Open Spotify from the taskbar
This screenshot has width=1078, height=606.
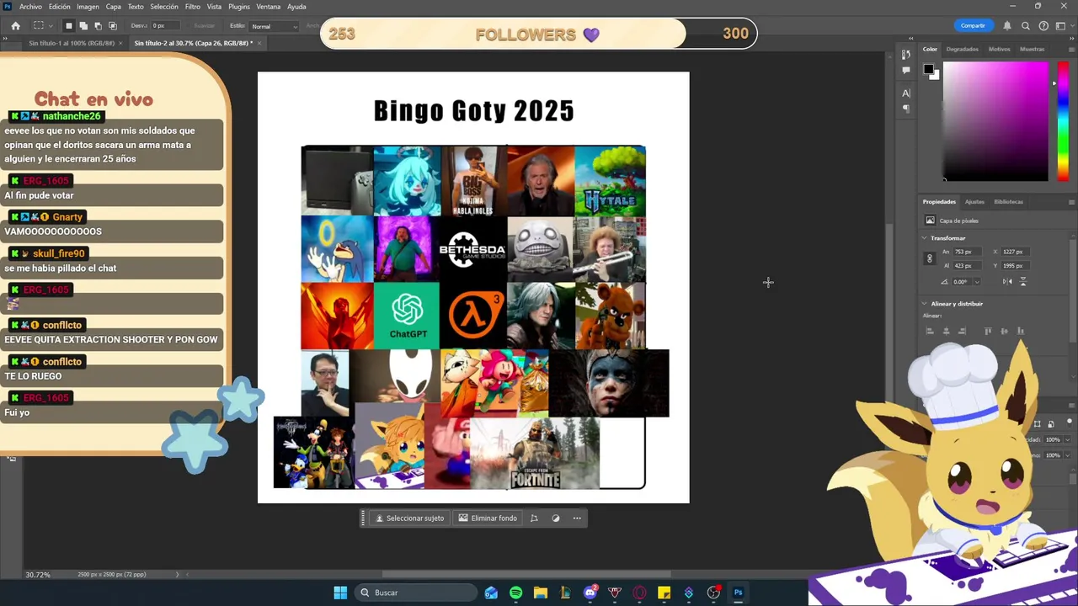coord(515,593)
